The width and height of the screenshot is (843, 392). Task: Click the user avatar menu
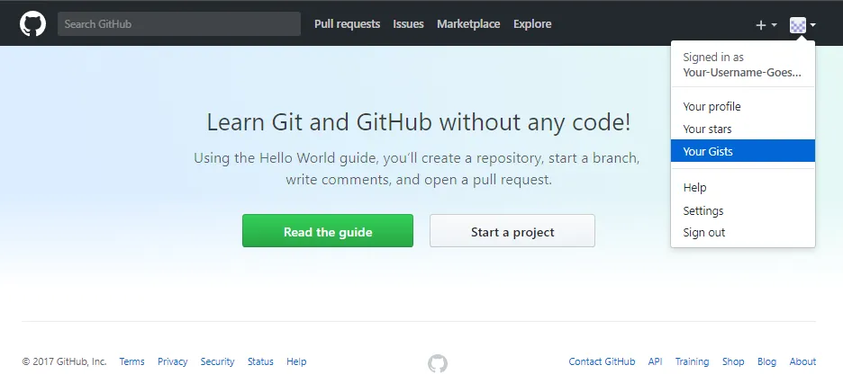point(802,24)
